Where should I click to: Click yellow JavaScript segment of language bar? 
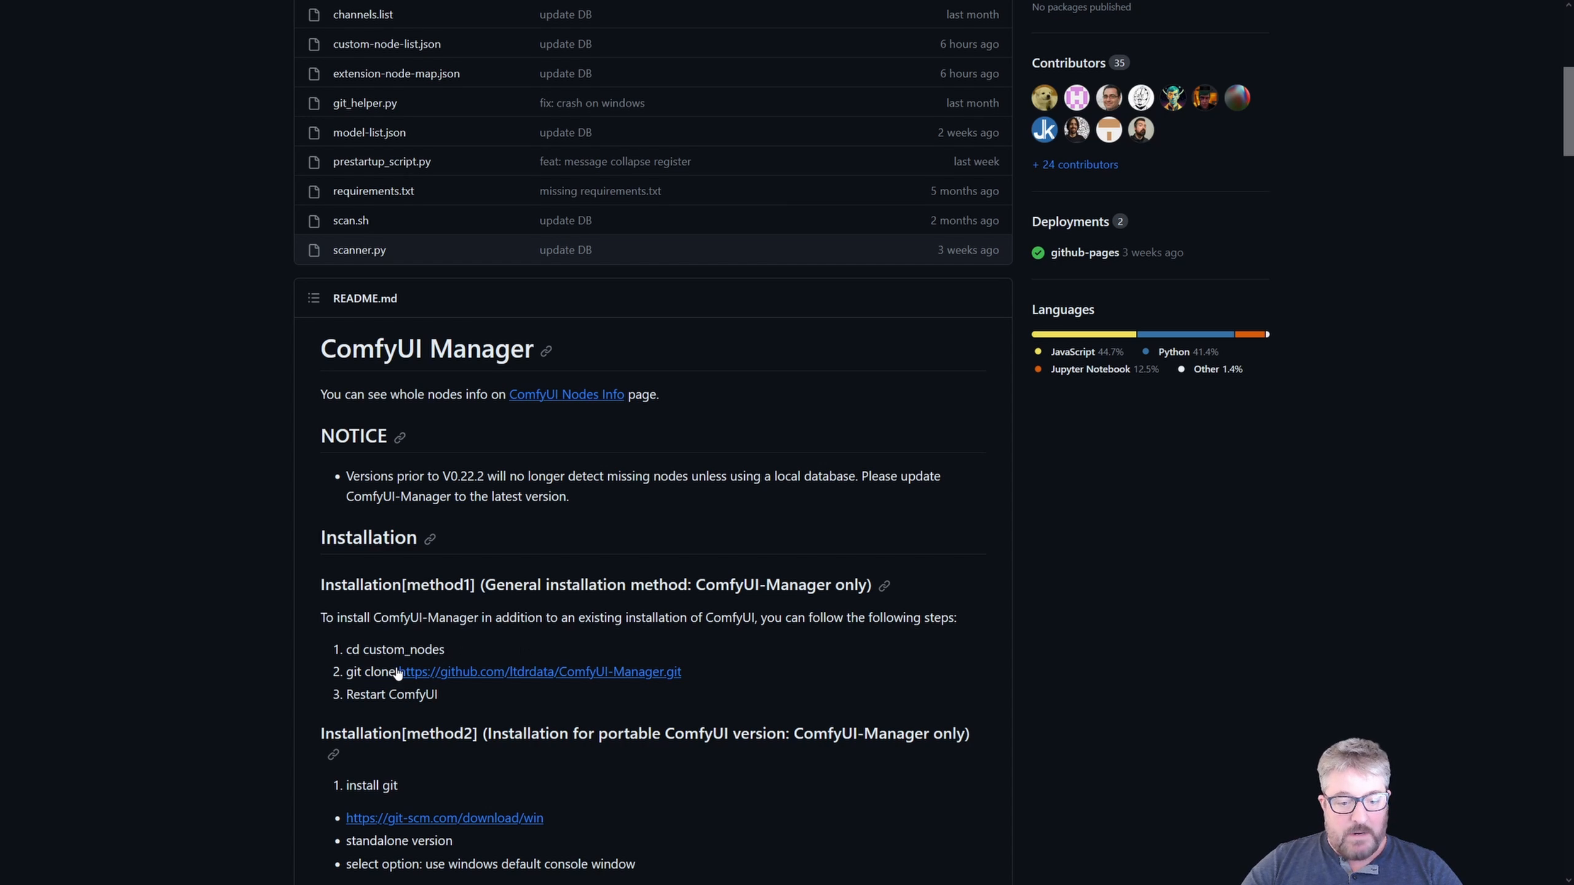click(x=1084, y=334)
